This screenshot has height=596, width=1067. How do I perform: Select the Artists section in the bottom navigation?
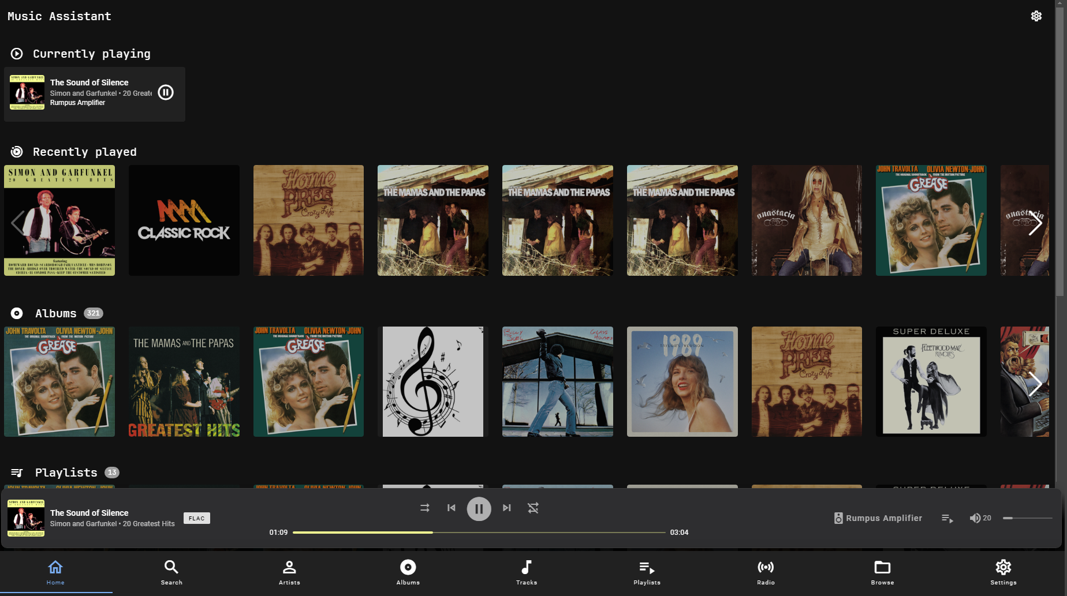pos(289,572)
